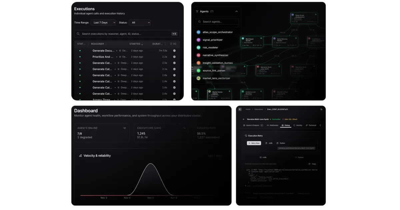This screenshot has width=400, height=210.
Task: Open the Time Range Last 7 Days dropdown
Action: [x=103, y=23]
